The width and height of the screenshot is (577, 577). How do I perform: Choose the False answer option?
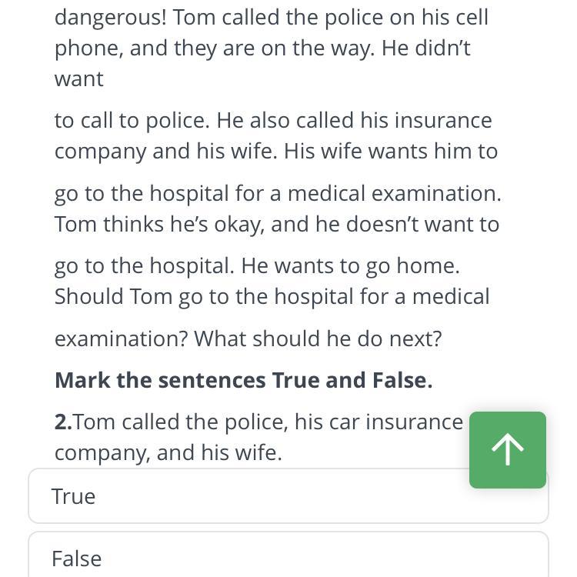click(x=288, y=558)
